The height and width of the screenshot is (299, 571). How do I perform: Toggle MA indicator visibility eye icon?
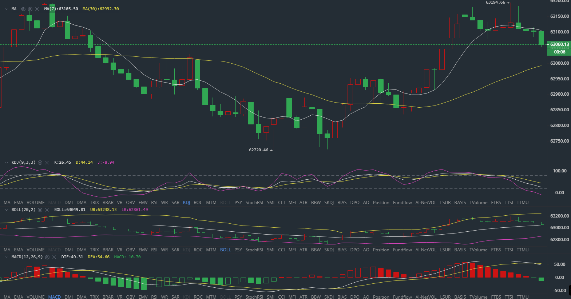(23, 9)
